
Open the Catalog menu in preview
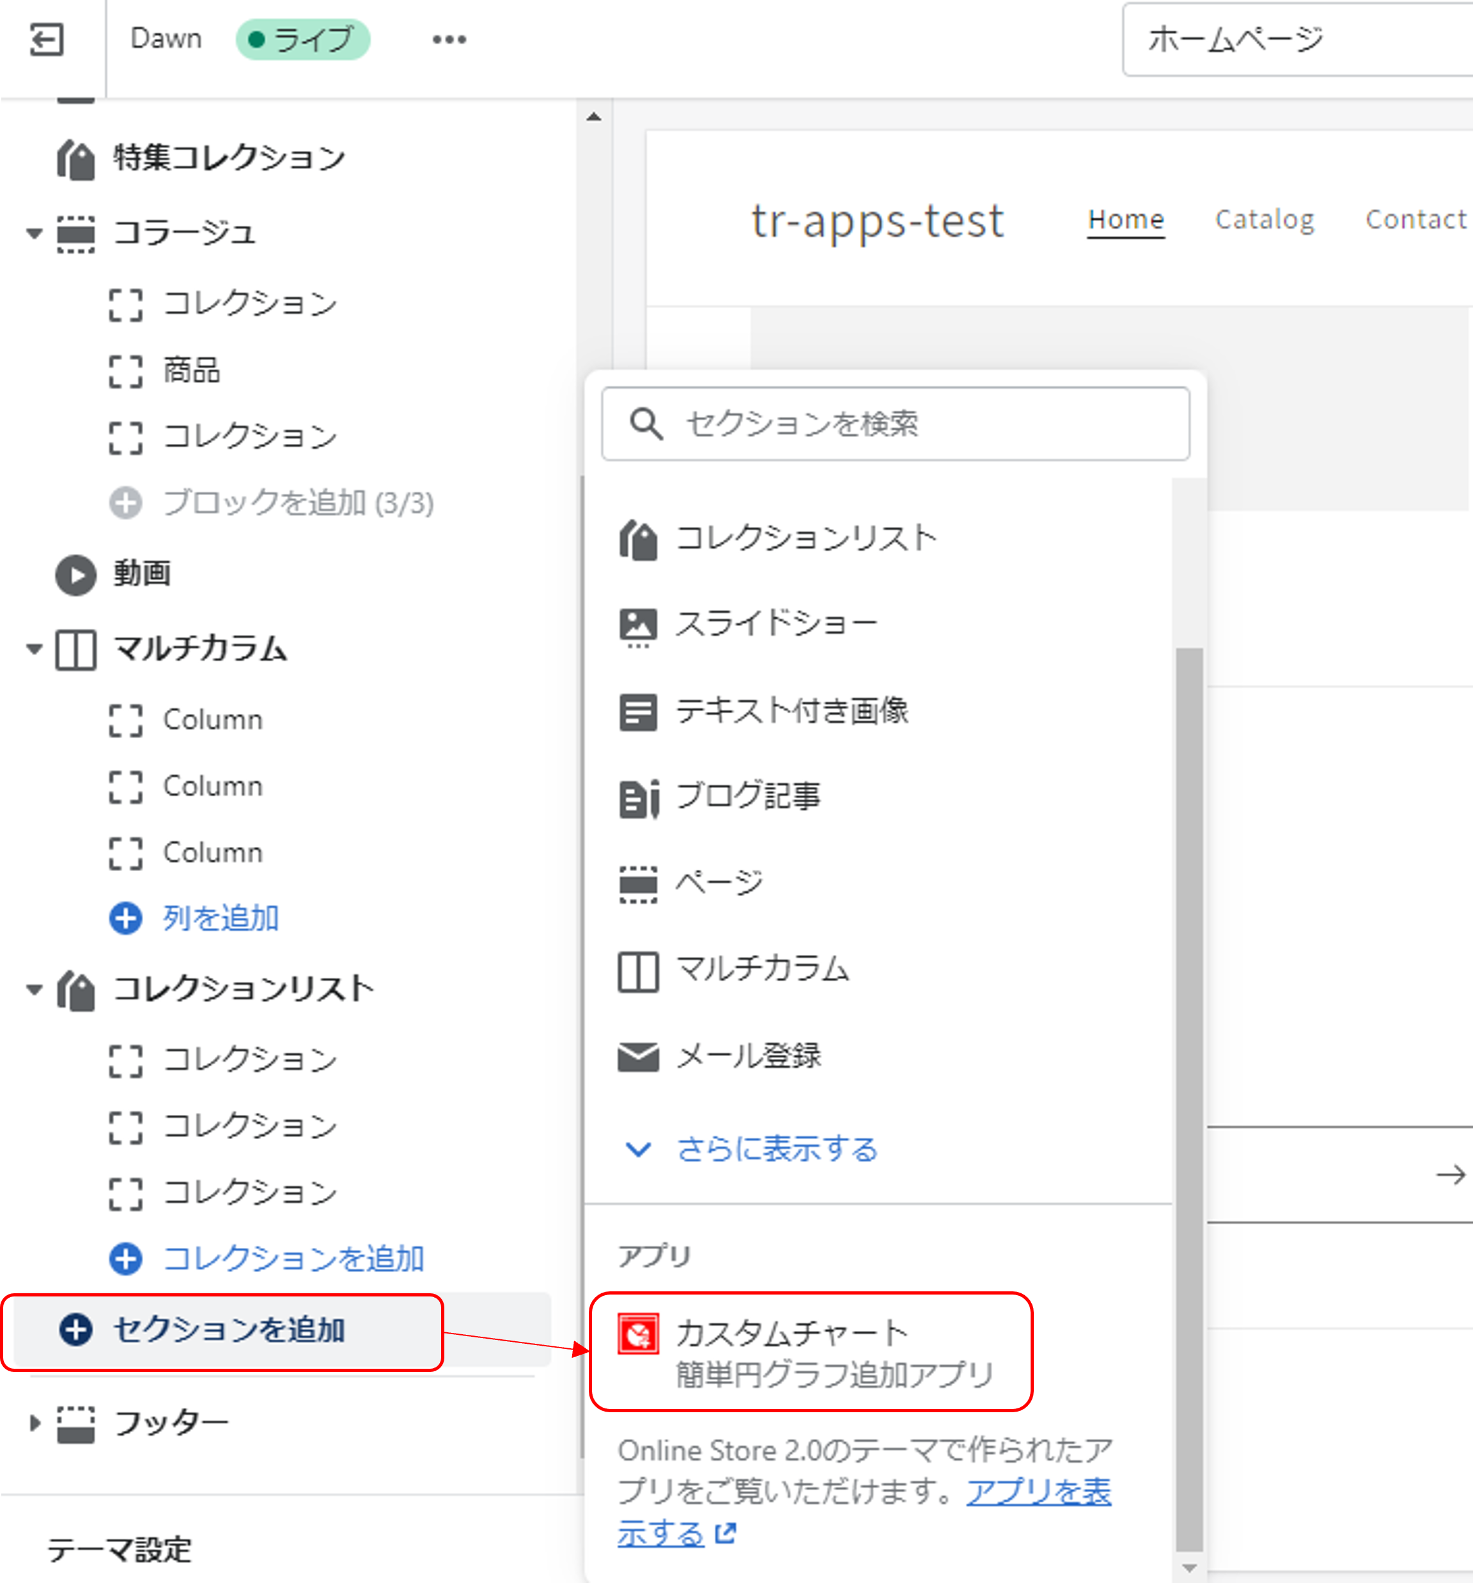(x=1264, y=219)
